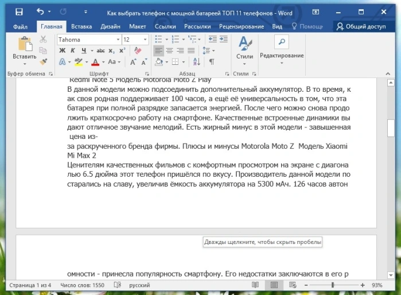Click the zoom slider handle in the status bar

coord(333,285)
